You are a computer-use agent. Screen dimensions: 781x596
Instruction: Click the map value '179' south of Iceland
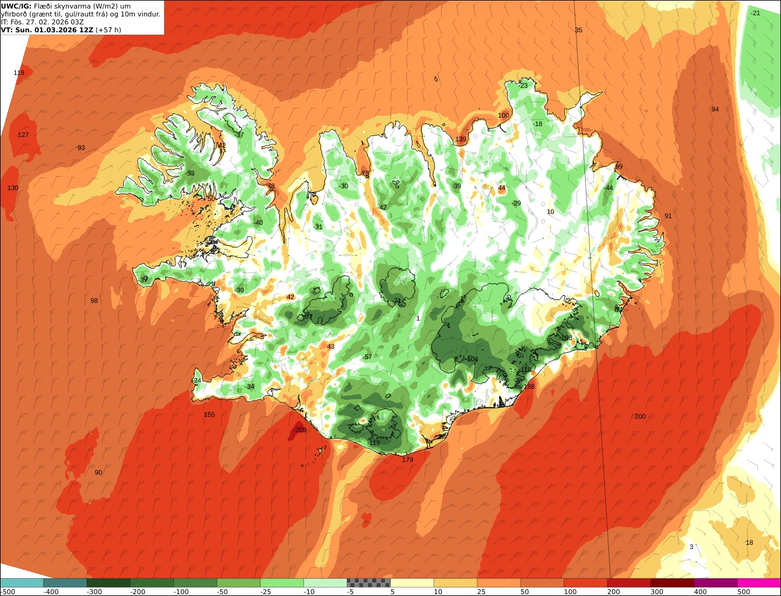coord(408,460)
